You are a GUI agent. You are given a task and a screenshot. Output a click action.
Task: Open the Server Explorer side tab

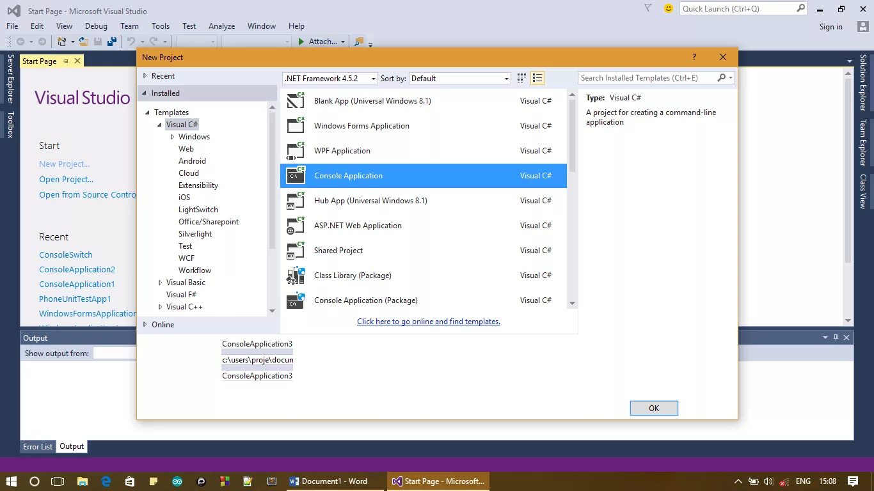pyautogui.click(x=10, y=79)
